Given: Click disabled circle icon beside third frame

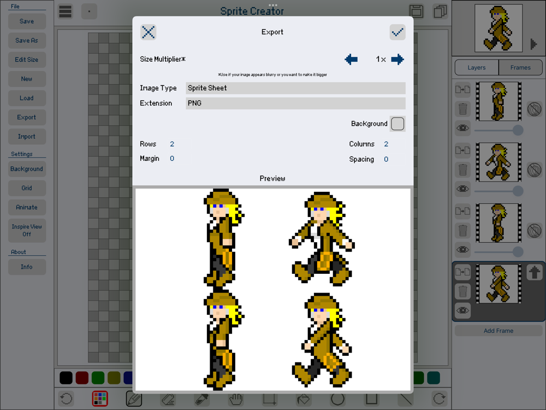Looking at the screenshot, I should click(x=534, y=231).
